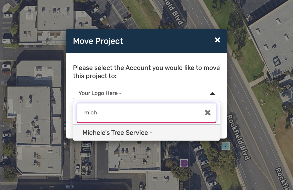293x190 pixels.
Task: Collapse the account dropdown arrow
Action: point(212,93)
